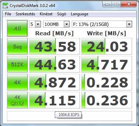Click the CrystalDiskMark title bar app icon
139x126 pixels.
point(5,6)
